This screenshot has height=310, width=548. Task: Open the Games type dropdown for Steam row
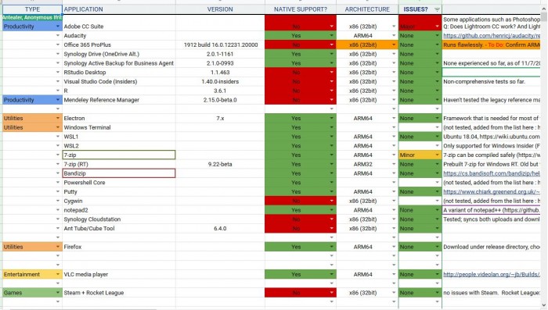(x=58, y=293)
